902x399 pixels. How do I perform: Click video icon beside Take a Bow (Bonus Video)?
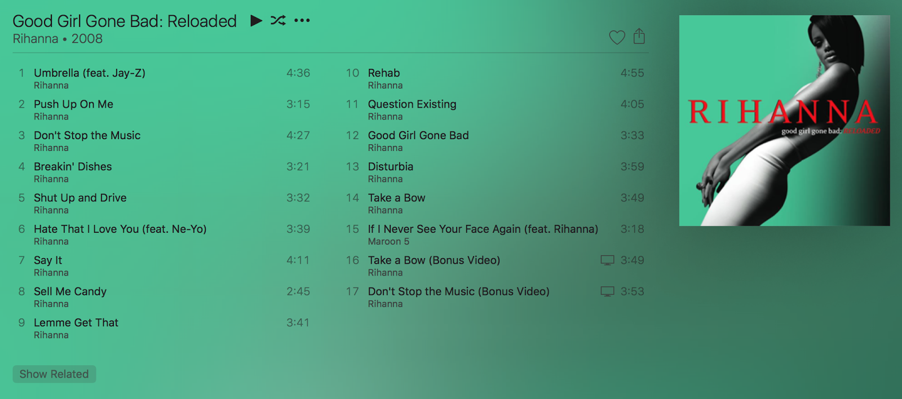click(607, 260)
